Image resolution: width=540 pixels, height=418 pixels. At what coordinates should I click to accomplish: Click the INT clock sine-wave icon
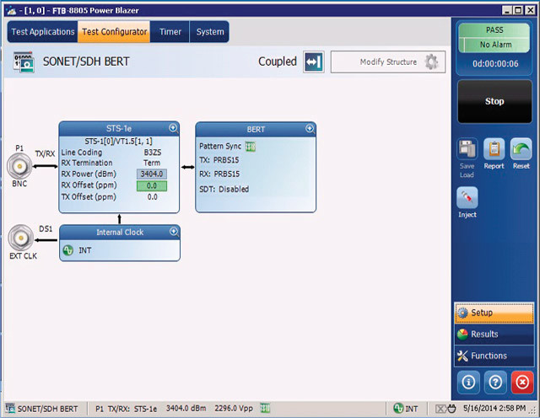coord(68,250)
